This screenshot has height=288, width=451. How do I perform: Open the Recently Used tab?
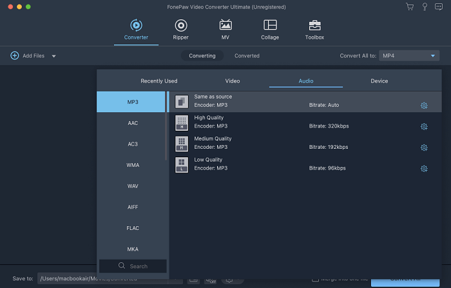158,81
